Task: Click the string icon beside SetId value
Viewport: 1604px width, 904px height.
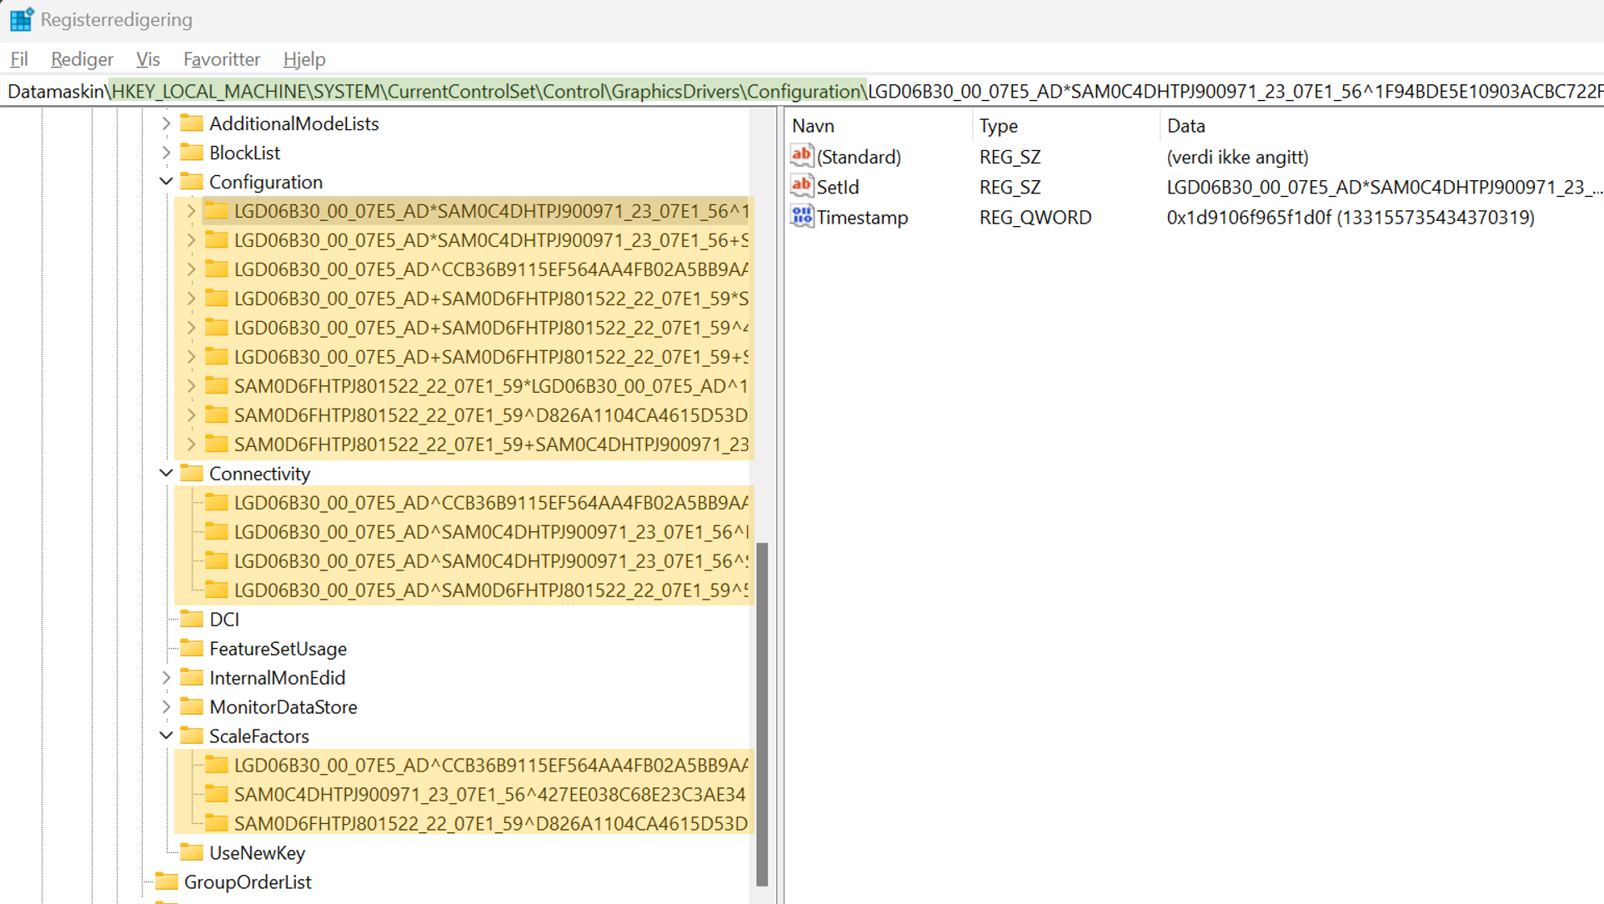Action: point(802,186)
